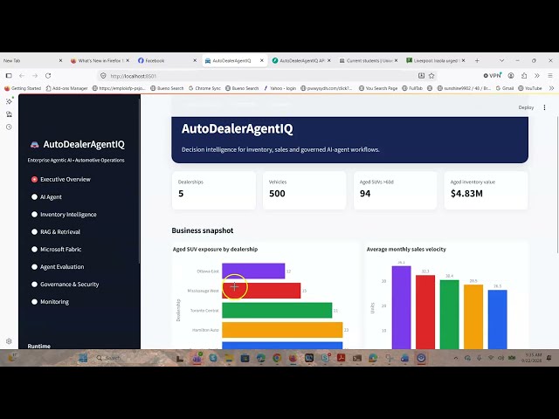Viewport: 559px width, 419px height.
Task: Click the Vehicles count 500 metric
Action: point(277,194)
